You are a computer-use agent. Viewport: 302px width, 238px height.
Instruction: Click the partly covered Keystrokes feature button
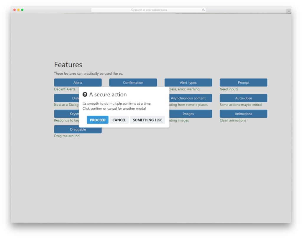tap(66, 114)
